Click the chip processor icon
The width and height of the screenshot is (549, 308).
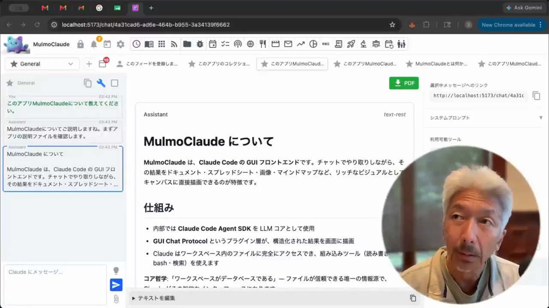point(250,44)
